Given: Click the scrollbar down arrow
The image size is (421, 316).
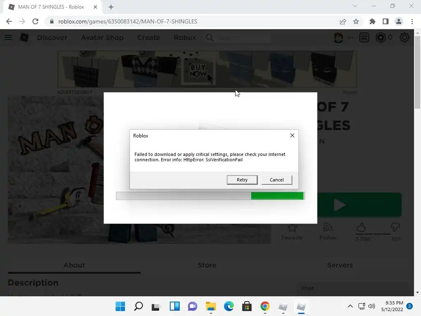Looking at the screenshot, I should tap(417, 293).
